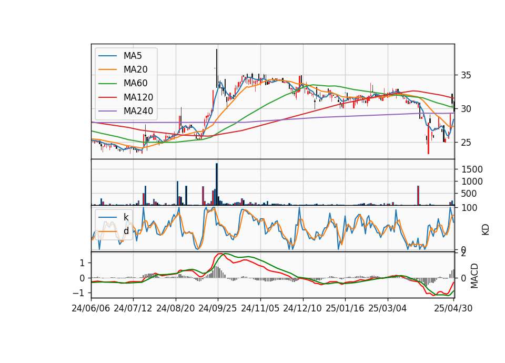
Task: Click the volume axis value 500
Action: (x=469, y=194)
